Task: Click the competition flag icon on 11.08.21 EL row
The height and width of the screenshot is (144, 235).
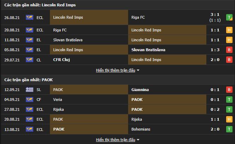Action: click(x=30, y=40)
